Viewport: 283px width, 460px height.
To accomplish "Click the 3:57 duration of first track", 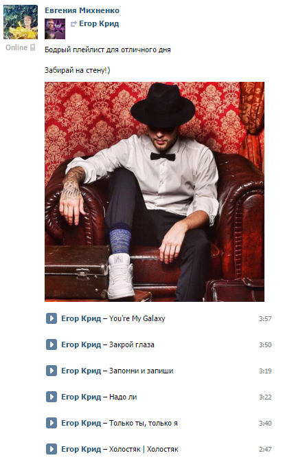I will 265,318.
